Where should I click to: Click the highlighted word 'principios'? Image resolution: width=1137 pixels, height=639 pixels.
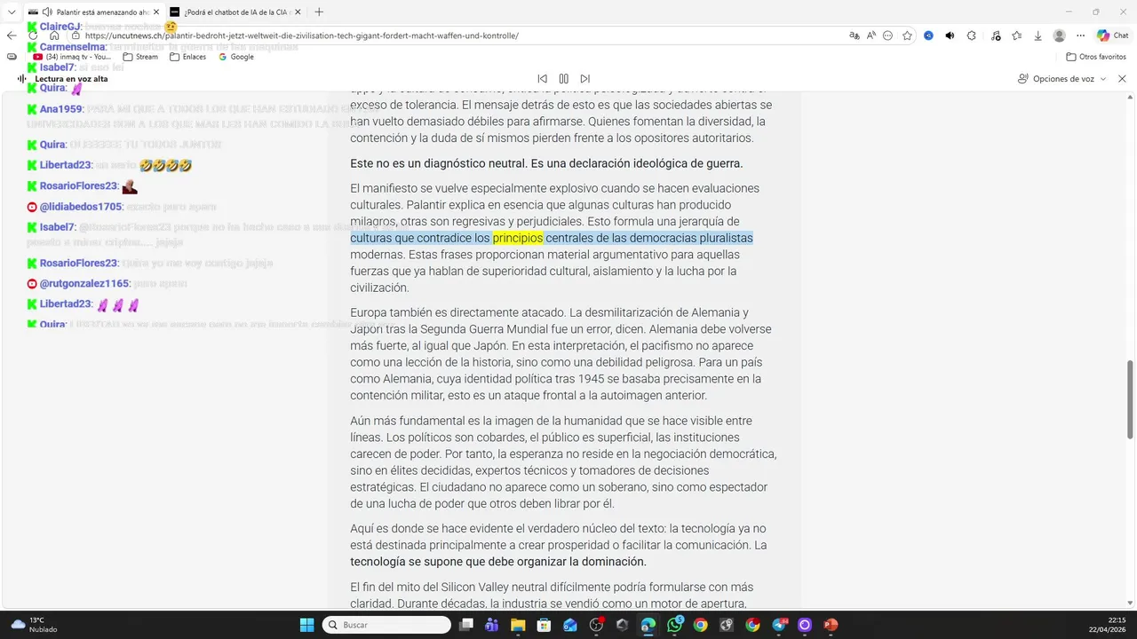(518, 238)
